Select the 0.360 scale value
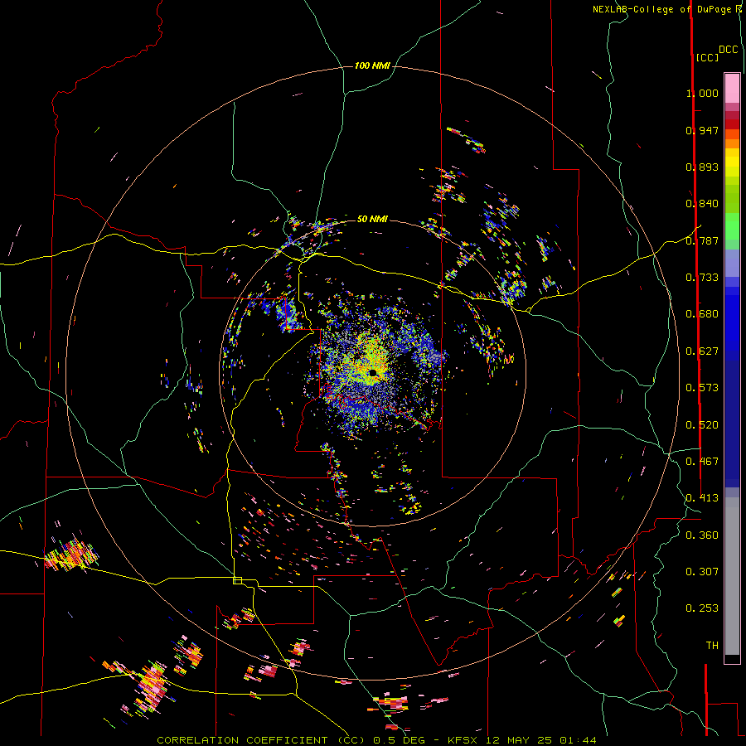The height and width of the screenshot is (746, 746). pos(702,535)
